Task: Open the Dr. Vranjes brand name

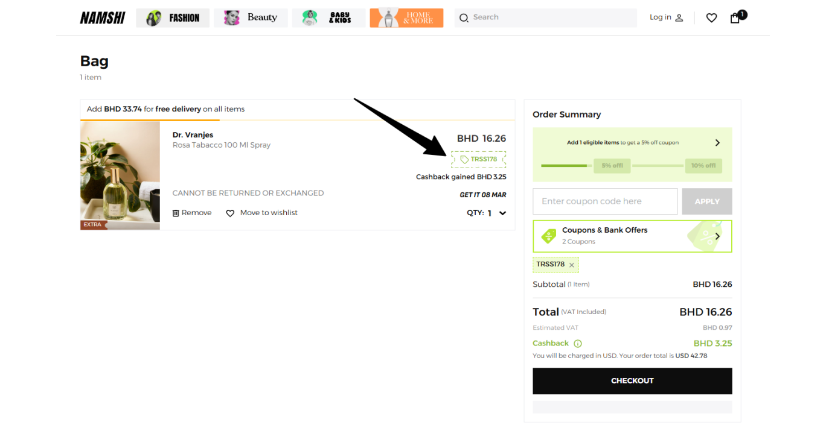Action: coord(193,135)
